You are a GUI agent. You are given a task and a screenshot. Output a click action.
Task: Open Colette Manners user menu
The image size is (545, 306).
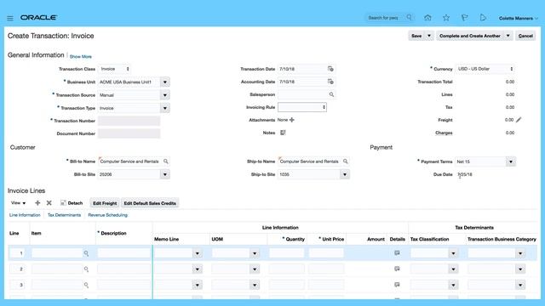click(519, 18)
